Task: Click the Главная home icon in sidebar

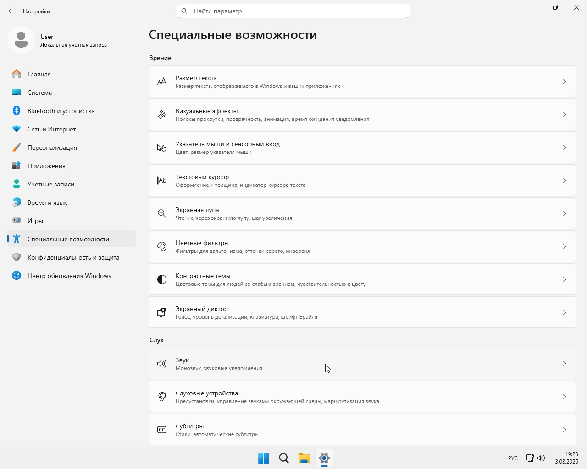Action: (x=17, y=74)
